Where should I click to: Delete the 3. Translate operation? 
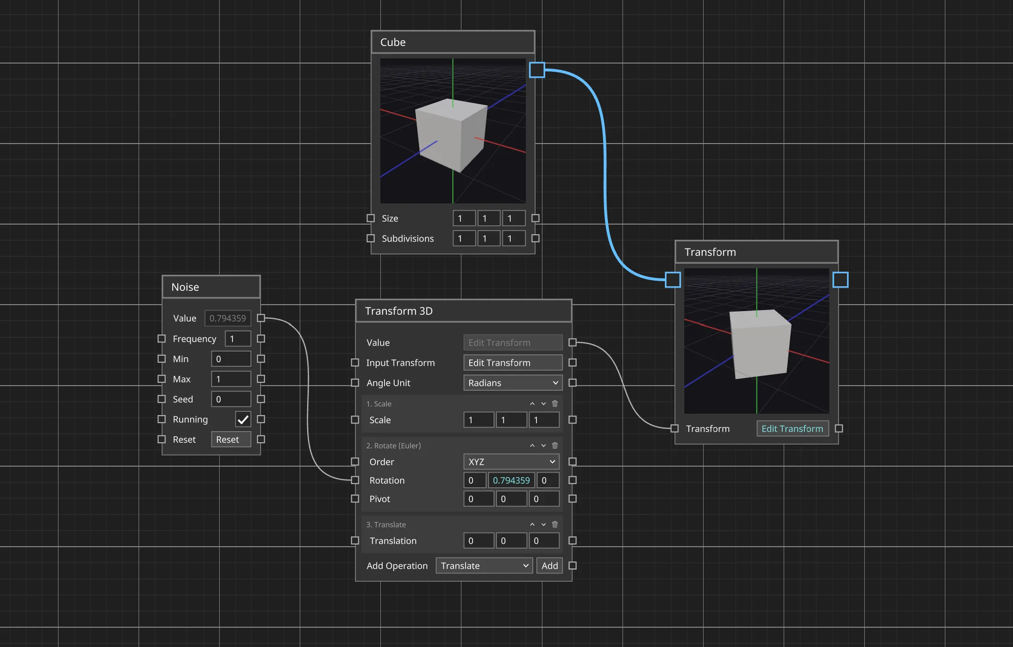[x=555, y=525]
